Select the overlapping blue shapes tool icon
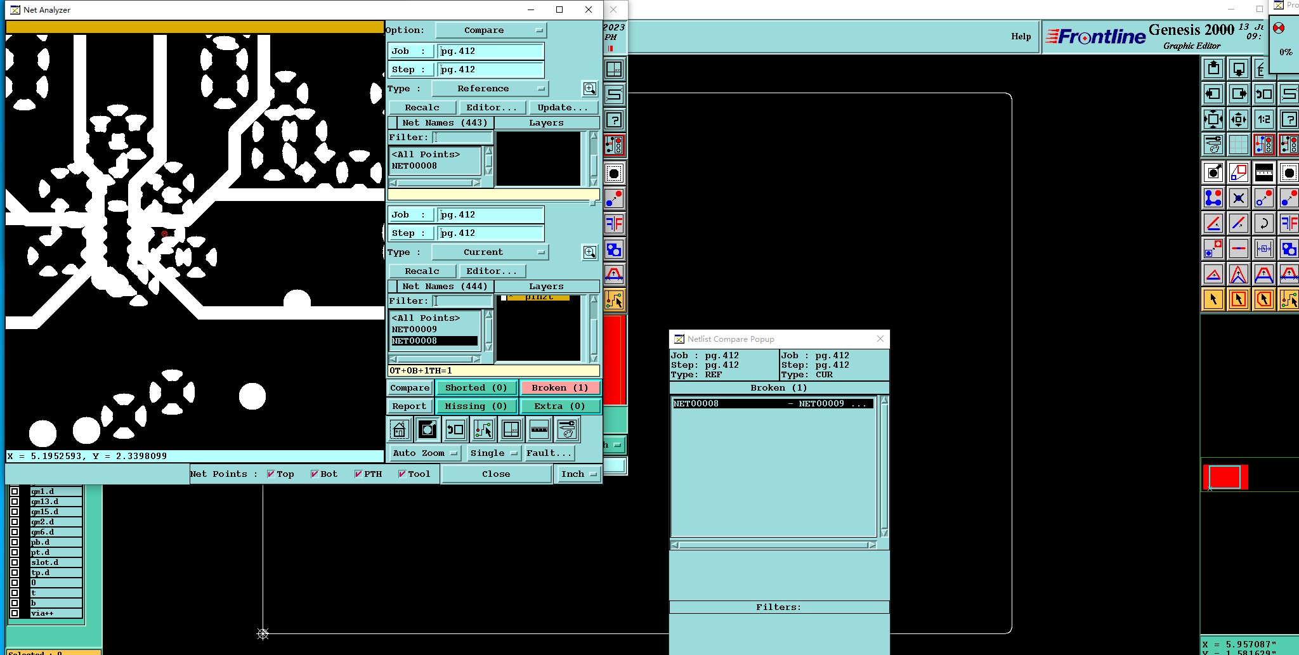The height and width of the screenshot is (655, 1299). pyautogui.click(x=1289, y=249)
